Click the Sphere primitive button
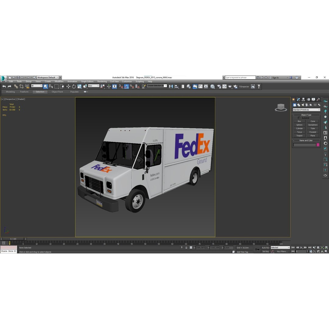Screen dimensions: 329x329 (x=299, y=125)
